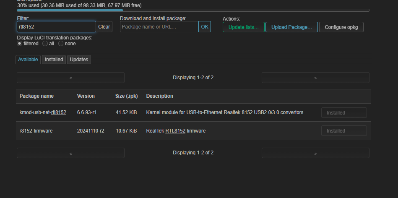This screenshot has width=398, height=198.
Task: Click the Filter text field containing rtl8152
Action: [x=56, y=27]
